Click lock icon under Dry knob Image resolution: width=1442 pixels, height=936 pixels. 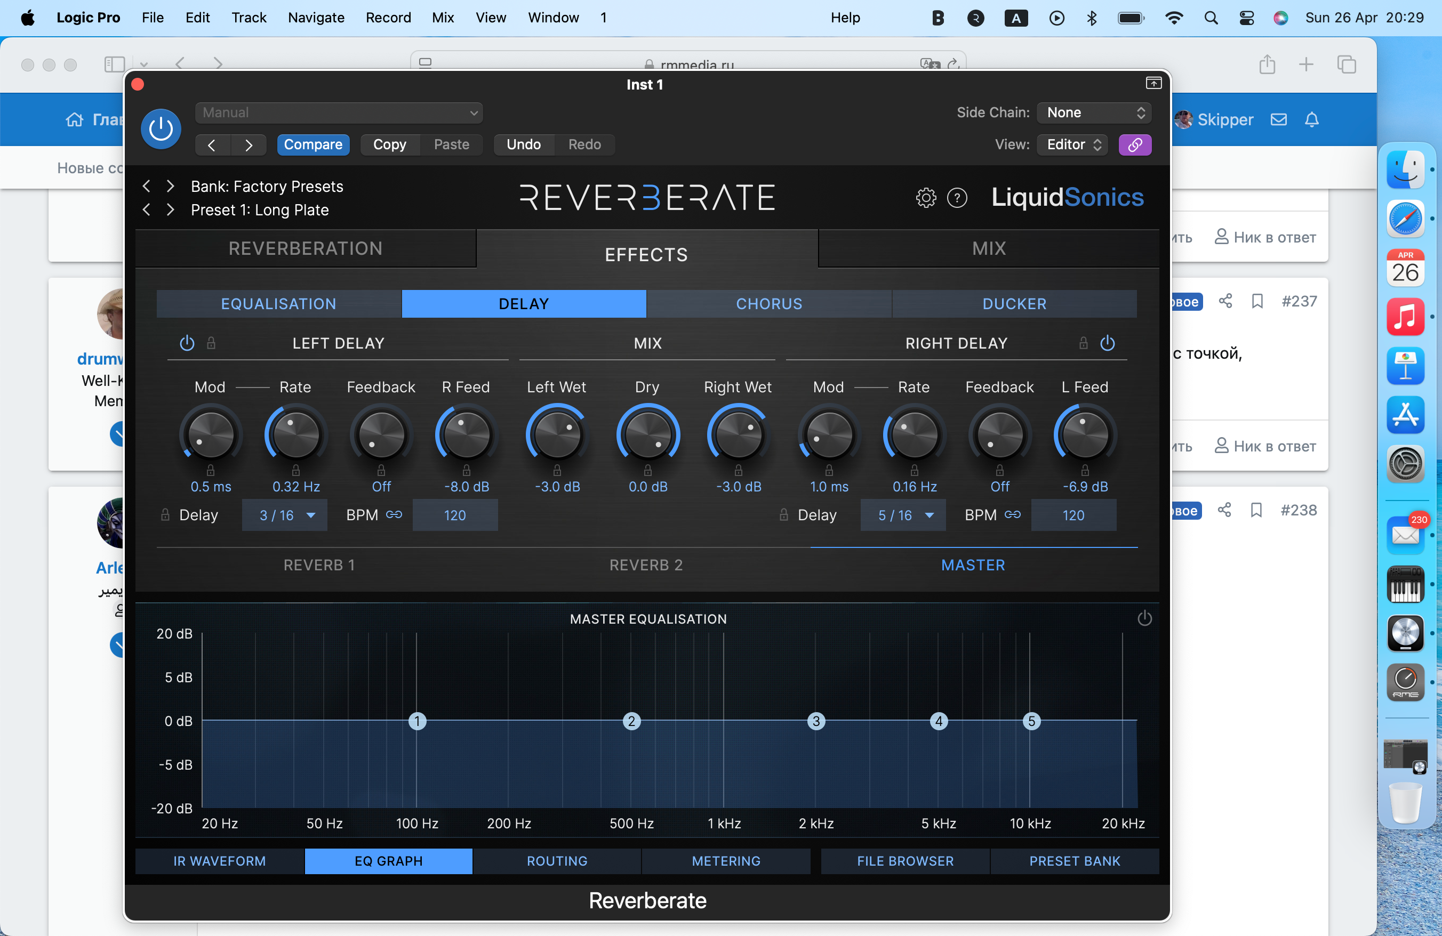(647, 470)
